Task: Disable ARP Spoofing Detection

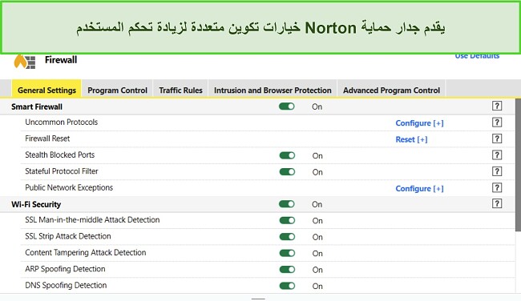Action: tap(287, 270)
